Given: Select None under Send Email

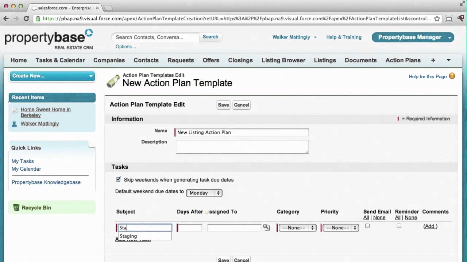Looking at the screenshot, I should 379,218.
